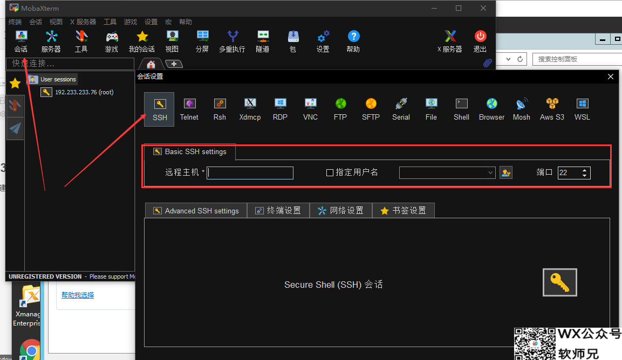Go to the home tab icon
The image size is (622, 360).
click(x=151, y=64)
